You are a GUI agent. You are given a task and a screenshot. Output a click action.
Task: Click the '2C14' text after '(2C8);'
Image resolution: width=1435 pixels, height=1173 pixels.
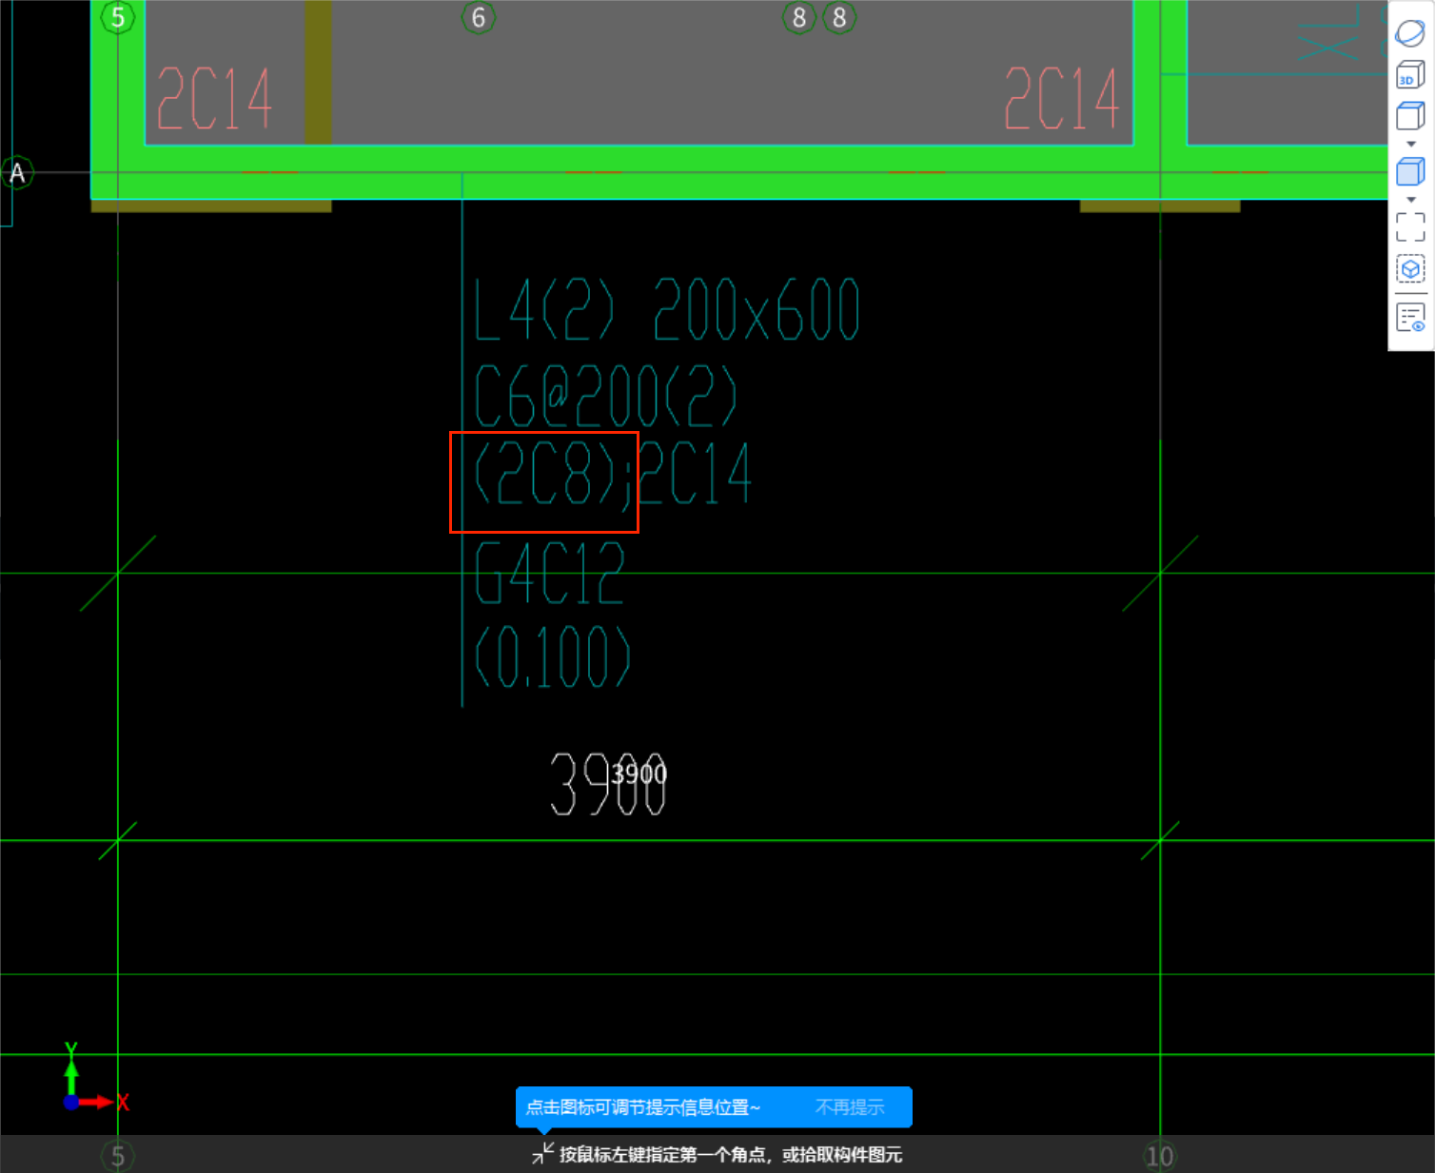[x=695, y=473]
